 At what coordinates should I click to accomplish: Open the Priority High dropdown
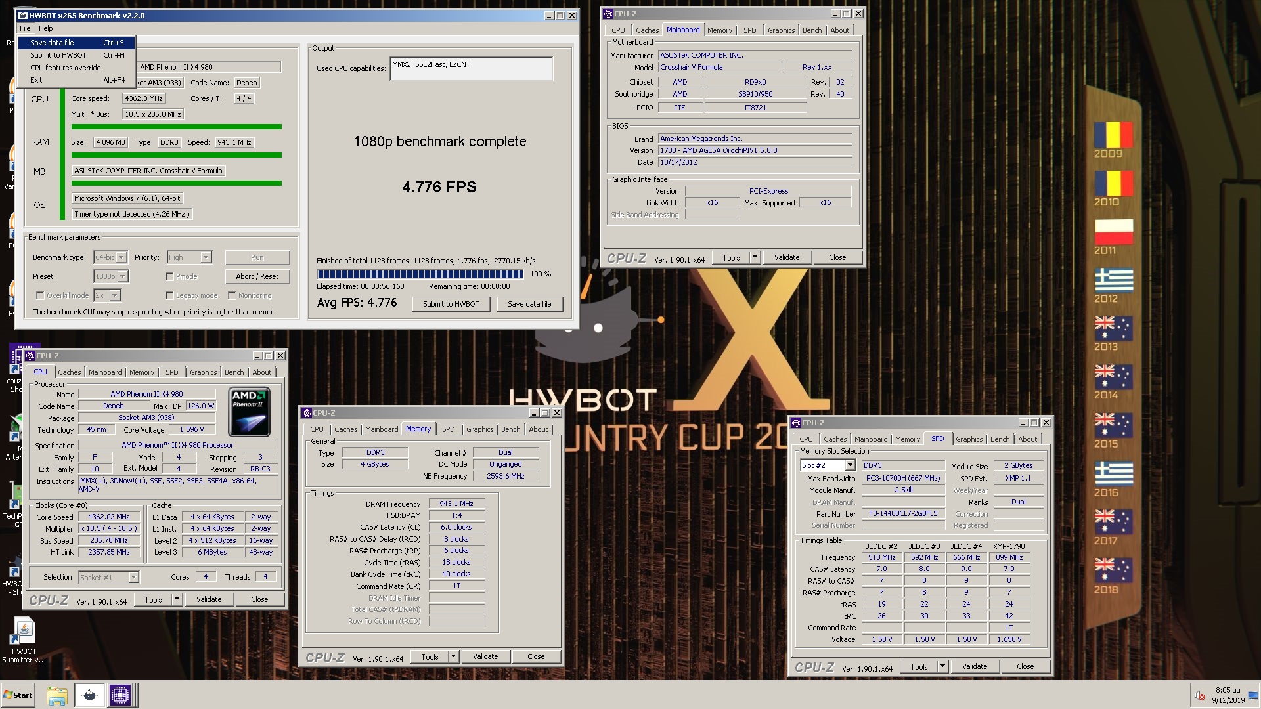[189, 257]
